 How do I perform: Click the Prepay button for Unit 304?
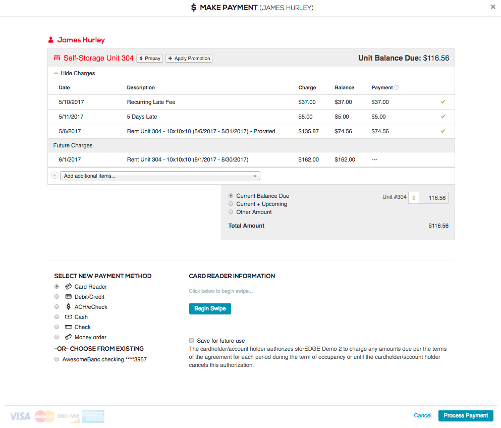click(149, 58)
